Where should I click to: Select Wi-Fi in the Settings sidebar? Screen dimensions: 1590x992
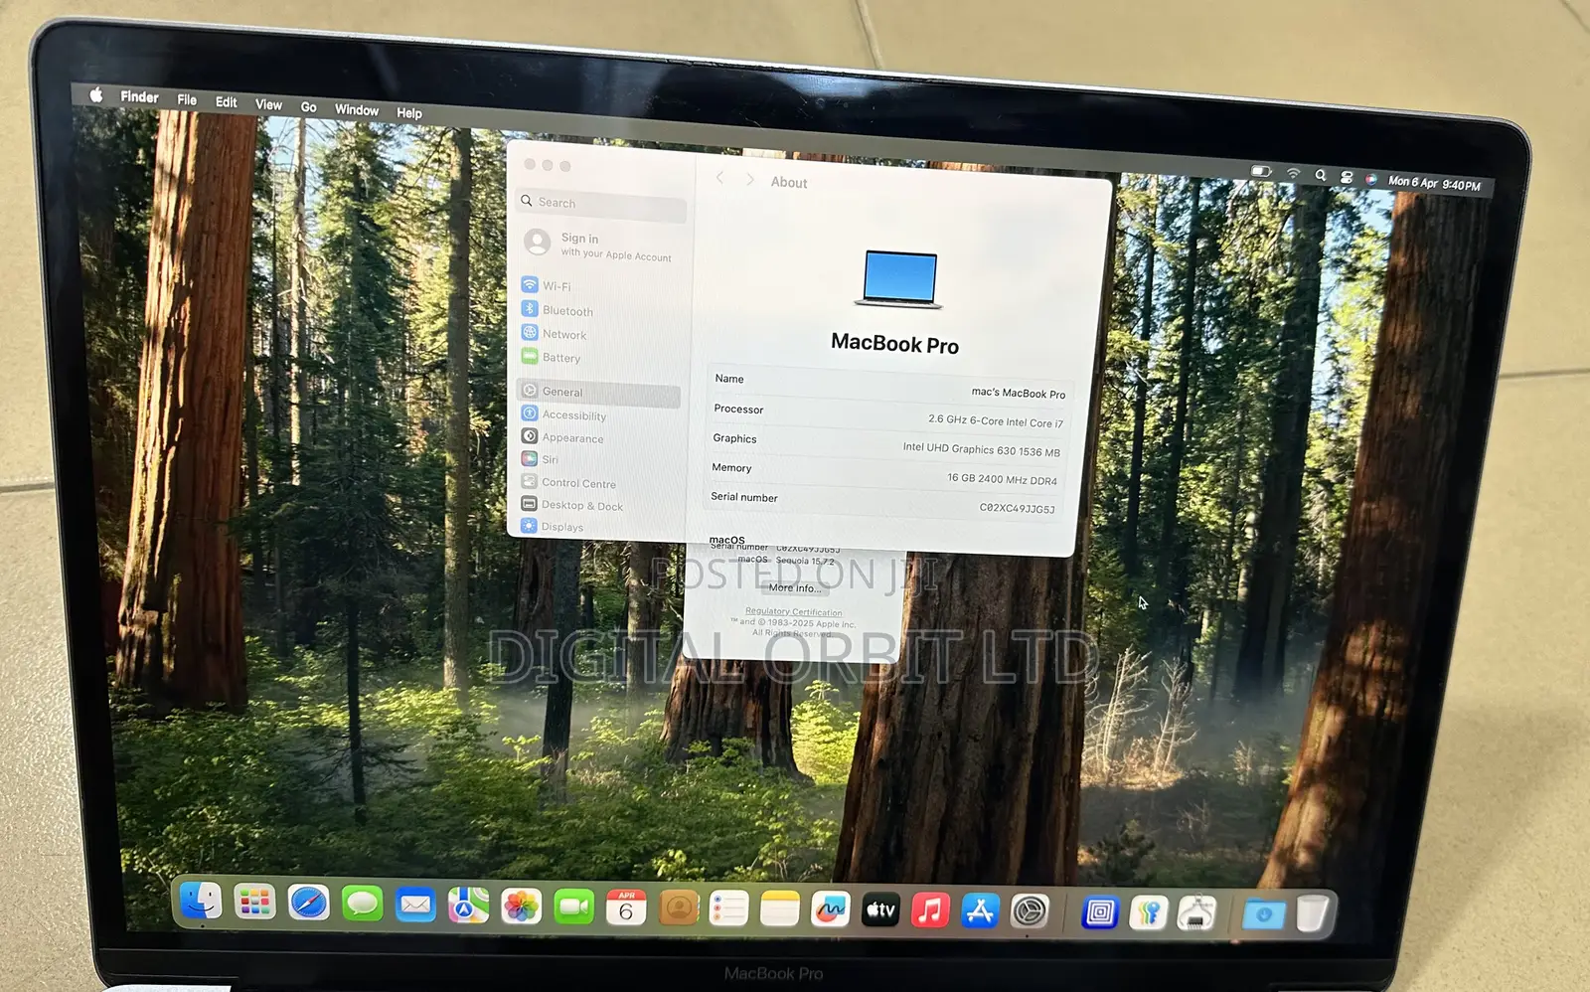coord(547,285)
